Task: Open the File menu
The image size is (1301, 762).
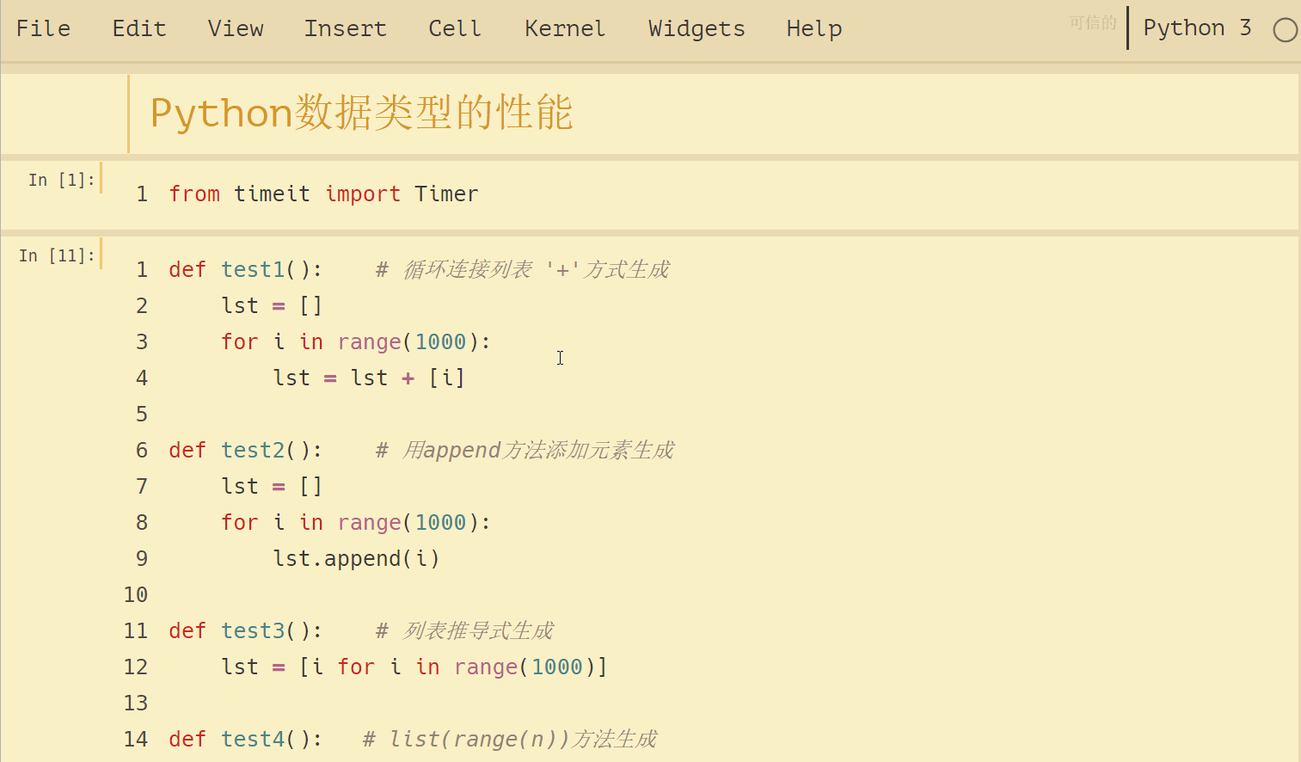Action: pyautogui.click(x=43, y=28)
